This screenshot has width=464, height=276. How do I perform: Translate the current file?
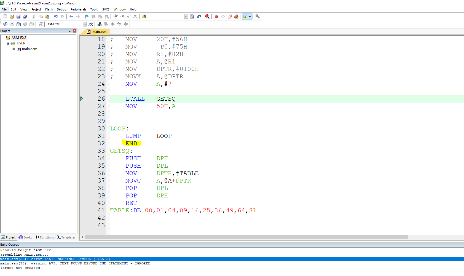[x=5, y=24]
